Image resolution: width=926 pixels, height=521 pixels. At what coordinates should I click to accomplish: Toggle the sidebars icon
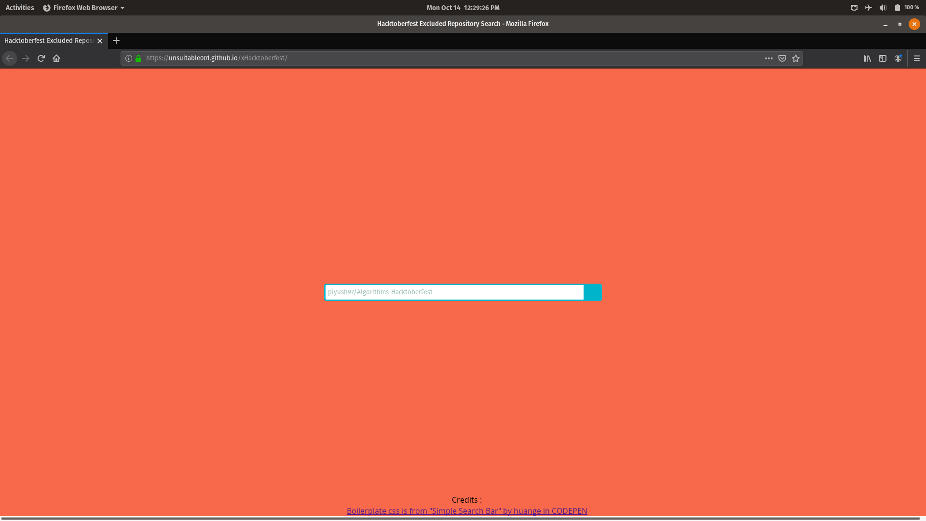pyautogui.click(x=883, y=58)
